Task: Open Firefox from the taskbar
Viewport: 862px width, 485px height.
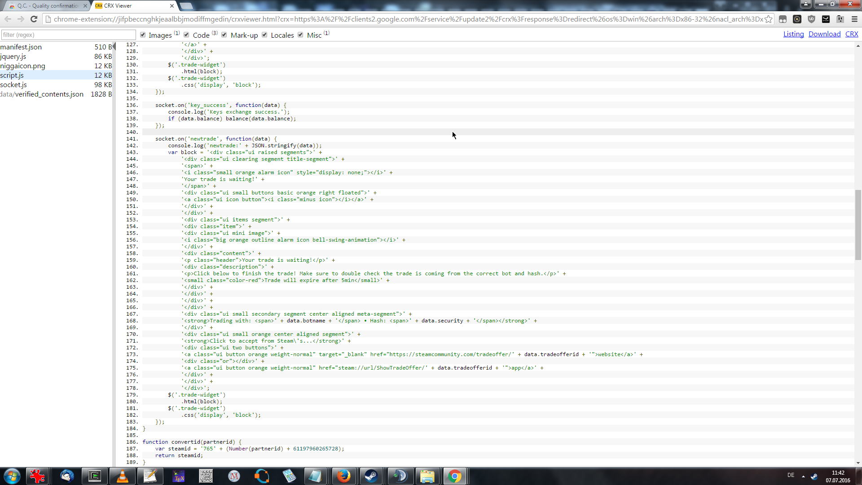Action: click(x=343, y=476)
